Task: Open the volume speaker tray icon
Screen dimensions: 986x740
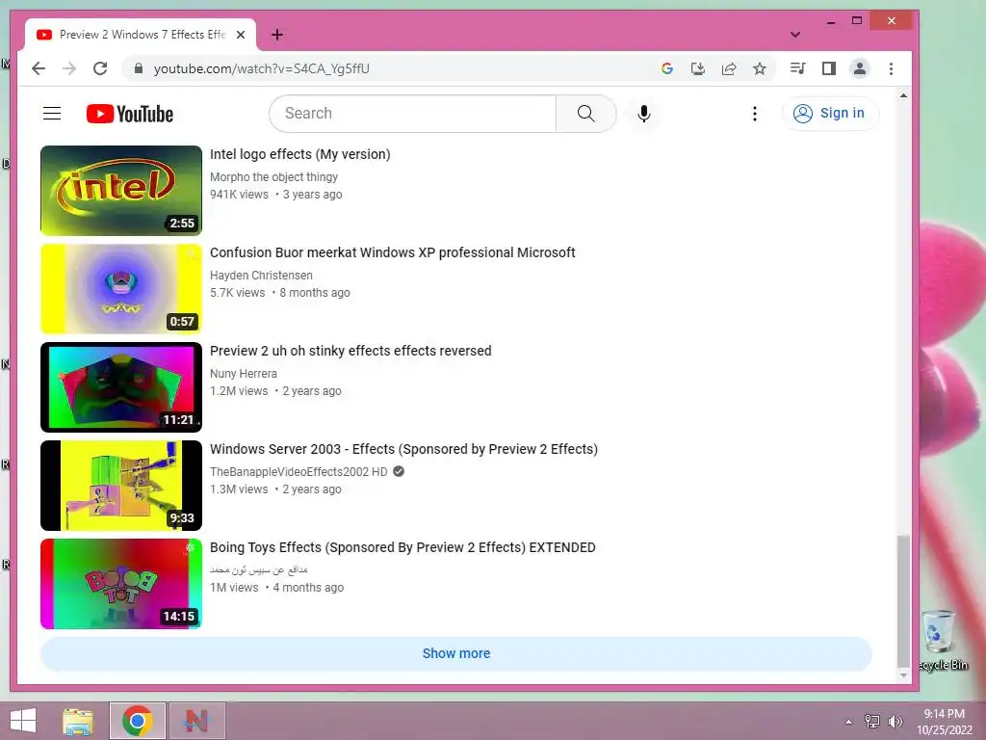Action: [x=895, y=721]
